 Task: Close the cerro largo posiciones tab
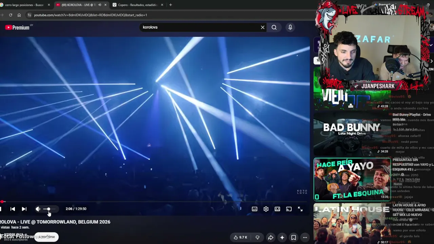49,5
